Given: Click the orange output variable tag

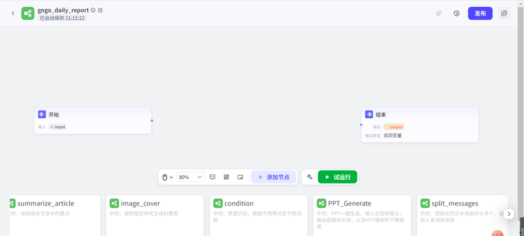Looking at the screenshot, I should 393,127.
